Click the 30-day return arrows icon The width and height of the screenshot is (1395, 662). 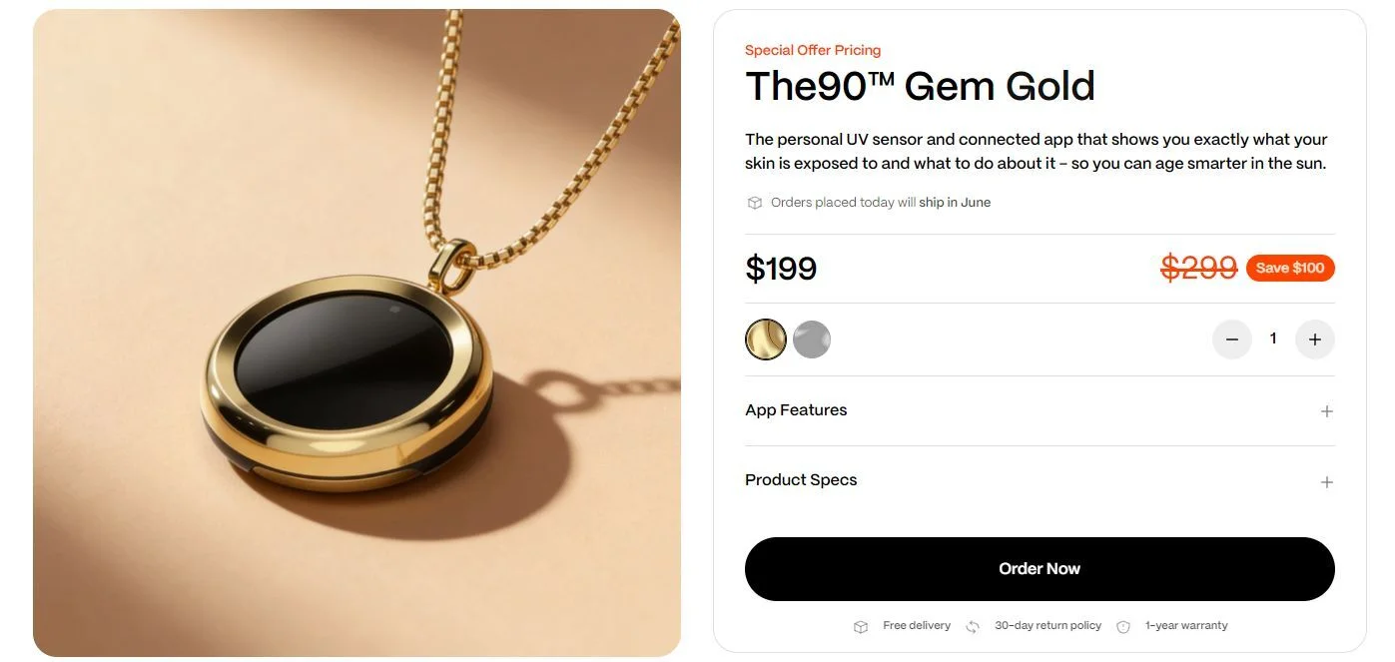973,627
